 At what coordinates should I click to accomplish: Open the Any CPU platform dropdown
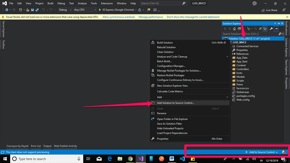coord(85,10)
